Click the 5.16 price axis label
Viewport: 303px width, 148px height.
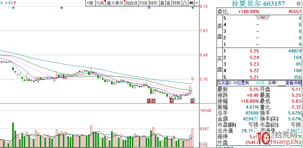(x=204, y=79)
